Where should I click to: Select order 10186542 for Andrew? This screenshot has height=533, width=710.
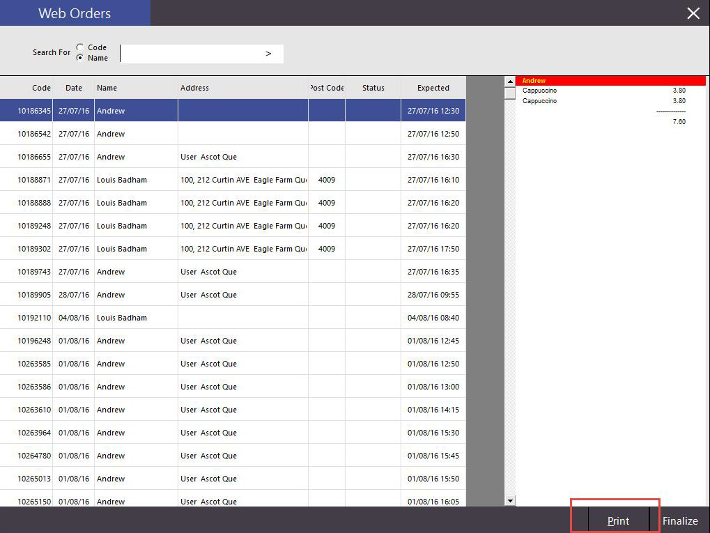(34, 134)
